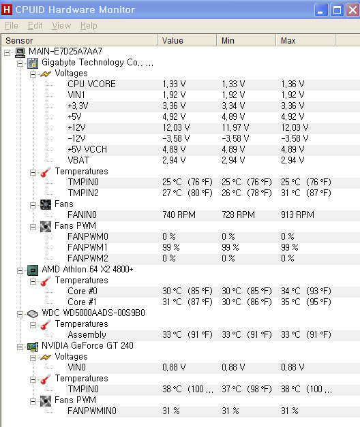
Task: Select the FANPWMIN0 row
Action: (213, 411)
